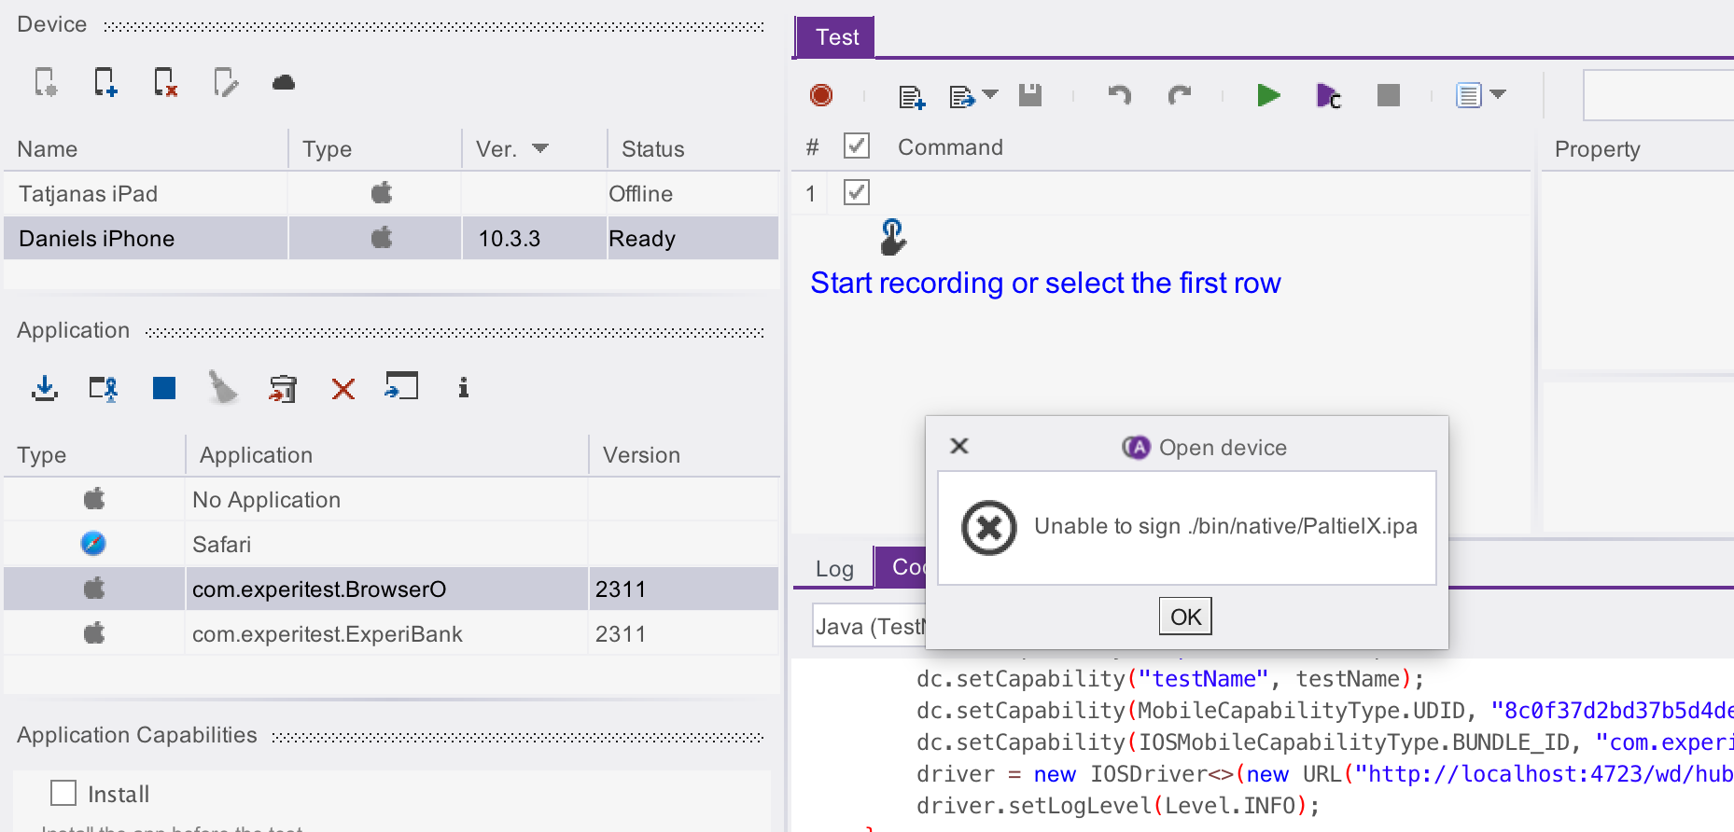Toggle the Install checkbox
This screenshot has width=1734, height=832.
pos(63,793)
